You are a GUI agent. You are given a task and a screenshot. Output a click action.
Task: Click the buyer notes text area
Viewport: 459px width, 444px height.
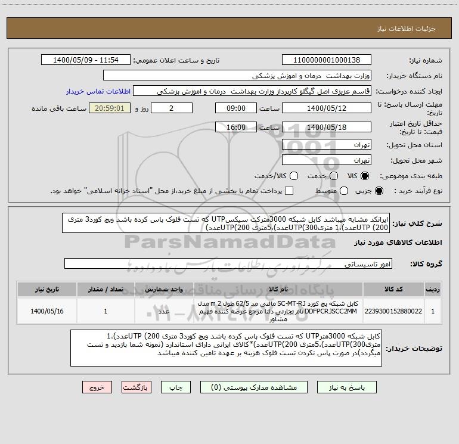pyautogui.click(x=226, y=348)
